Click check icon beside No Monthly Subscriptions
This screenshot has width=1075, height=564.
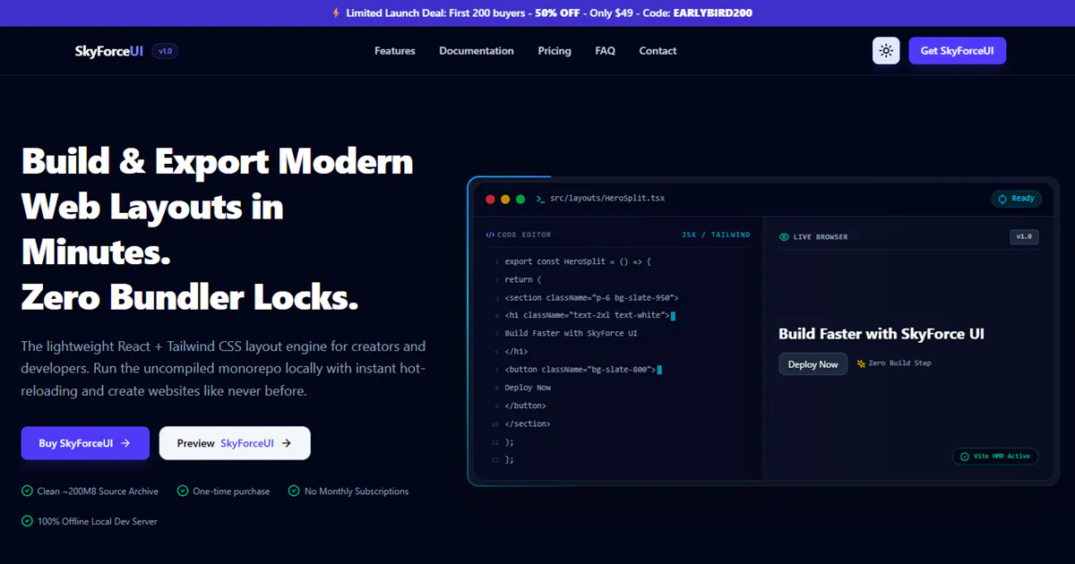click(294, 491)
